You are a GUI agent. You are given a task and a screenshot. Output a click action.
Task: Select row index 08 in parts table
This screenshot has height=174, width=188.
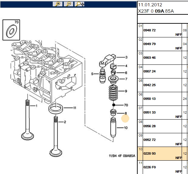pyautogui.click(x=140, y=122)
